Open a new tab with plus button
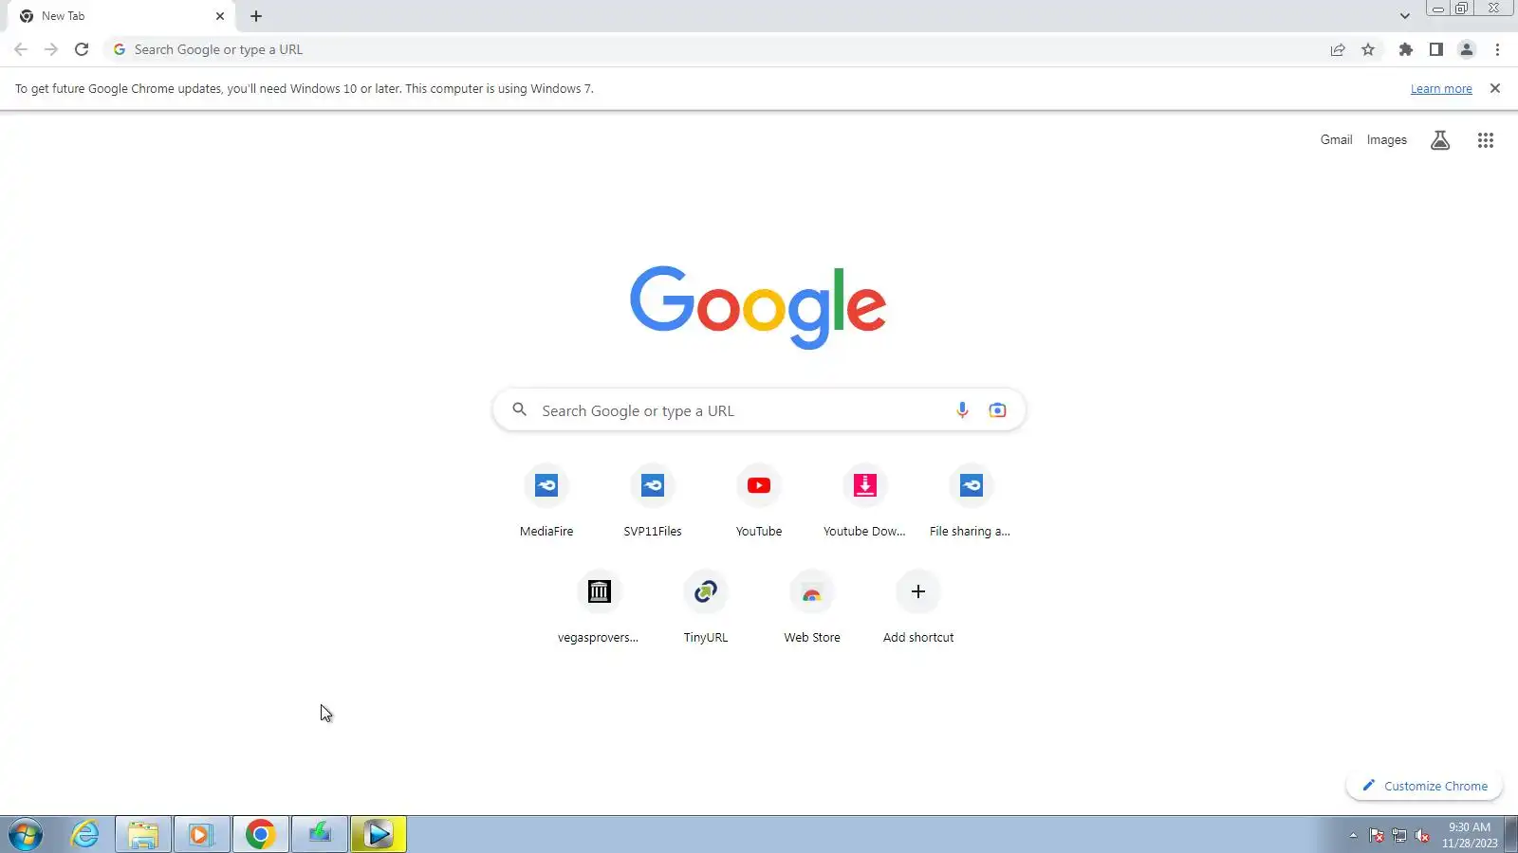1518x853 pixels. [x=256, y=16]
